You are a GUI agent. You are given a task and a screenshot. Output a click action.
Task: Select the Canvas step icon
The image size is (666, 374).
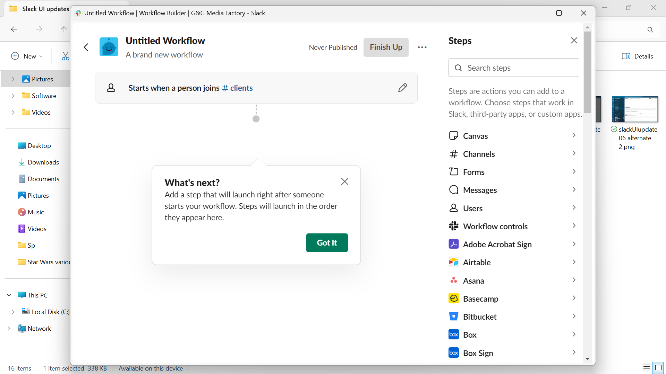tap(454, 135)
